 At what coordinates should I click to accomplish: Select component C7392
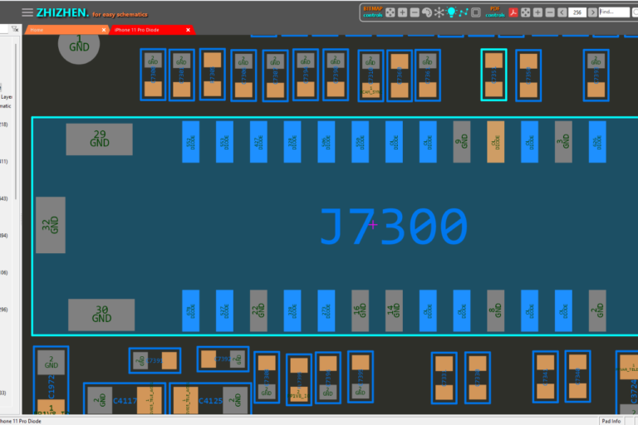[x=223, y=359]
